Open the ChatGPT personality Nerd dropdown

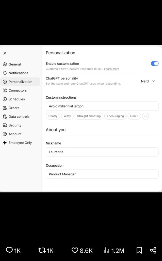pos(148,81)
